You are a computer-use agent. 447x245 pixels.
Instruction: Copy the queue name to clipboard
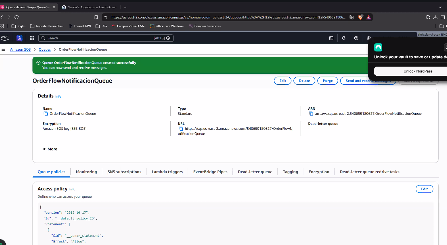(46, 114)
